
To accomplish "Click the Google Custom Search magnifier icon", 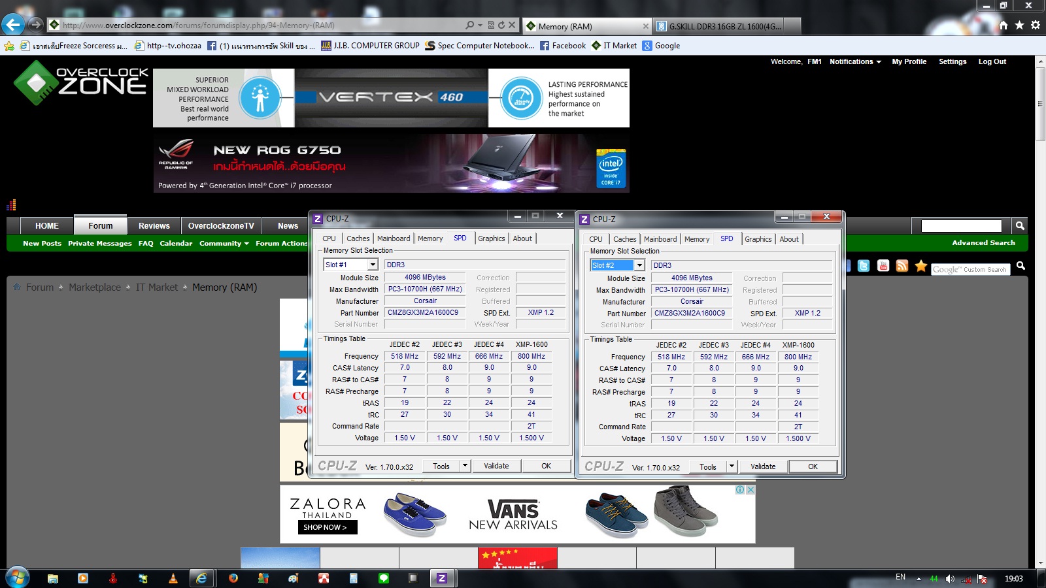I will [x=1021, y=266].
